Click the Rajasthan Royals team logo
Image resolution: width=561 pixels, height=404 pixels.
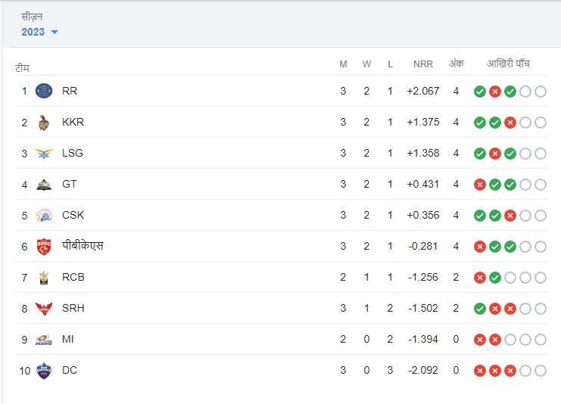click(x=44, y=91)
